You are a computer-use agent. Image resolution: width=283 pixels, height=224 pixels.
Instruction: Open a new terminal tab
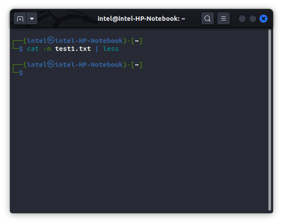(20, 19)
